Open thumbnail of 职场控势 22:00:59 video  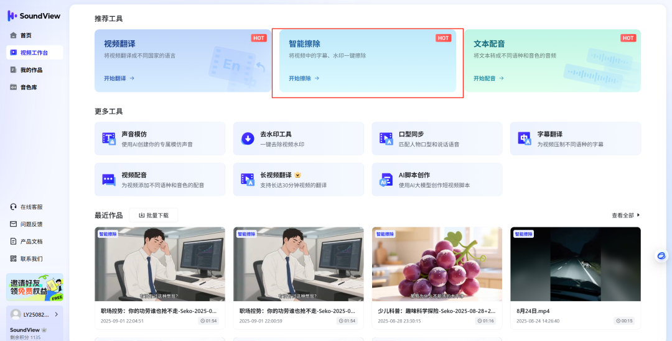pyautogui.click(x=298, y=264)
